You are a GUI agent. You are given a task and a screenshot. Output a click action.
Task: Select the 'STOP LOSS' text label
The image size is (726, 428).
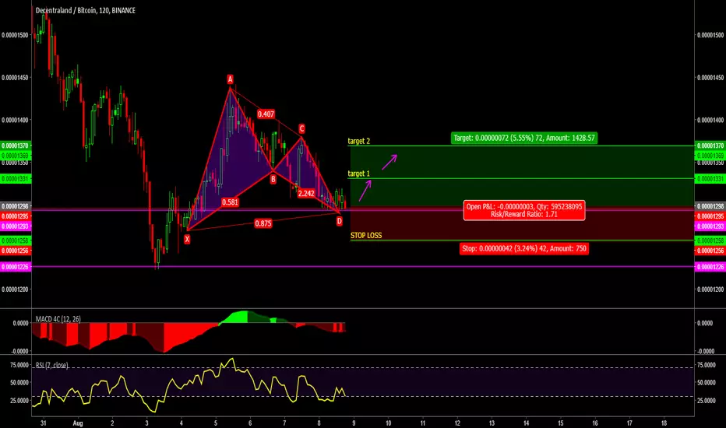(366, 236)
